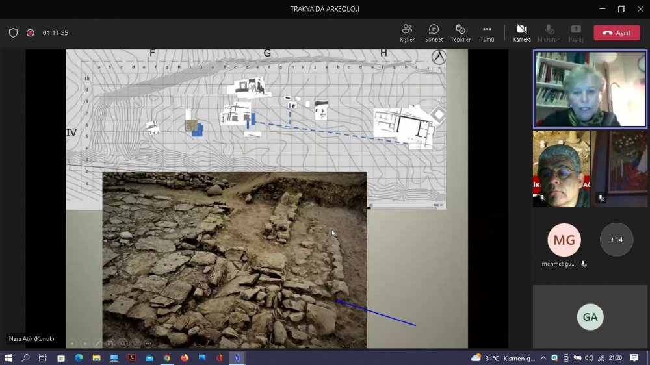Open slide zoom magnifier control
650x365 pixels.
tap(124, 343)
